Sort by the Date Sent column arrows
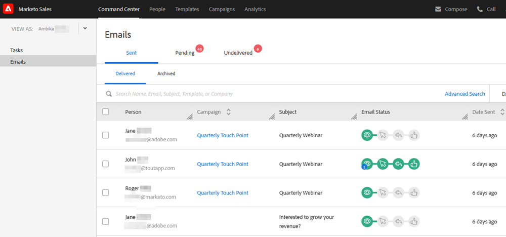 [x=502, y=112]
